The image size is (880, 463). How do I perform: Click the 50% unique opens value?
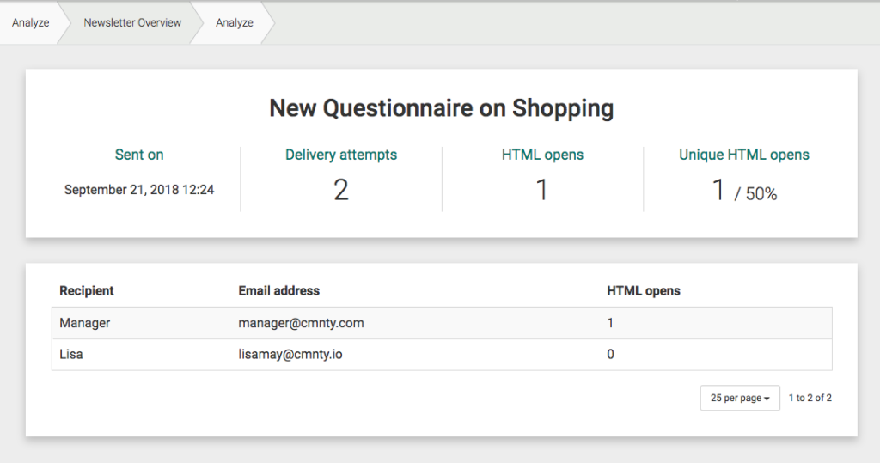point(761,194)
